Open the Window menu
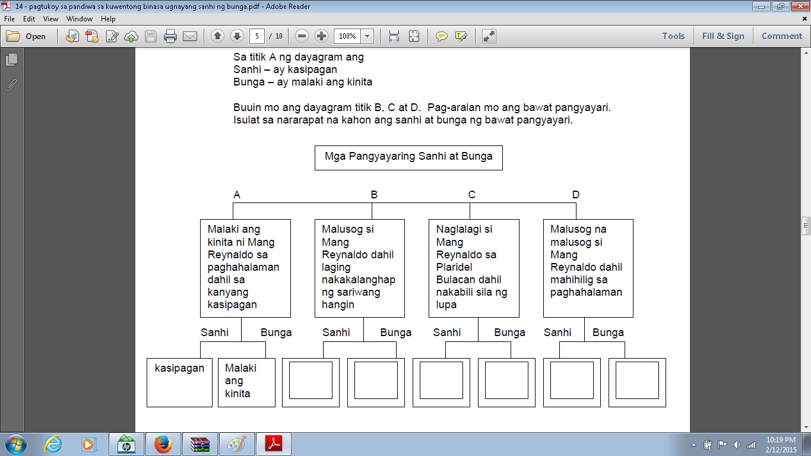Image resolution: width=811 pixels, height=456 pixels. click(79, 19)
